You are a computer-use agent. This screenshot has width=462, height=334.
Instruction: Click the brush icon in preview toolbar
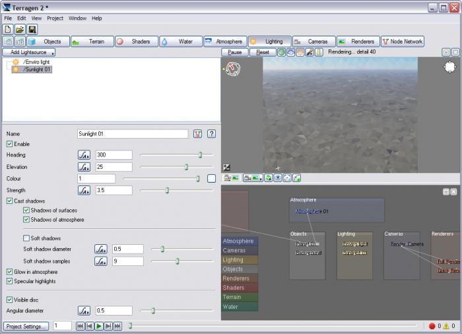click(310, 52)
